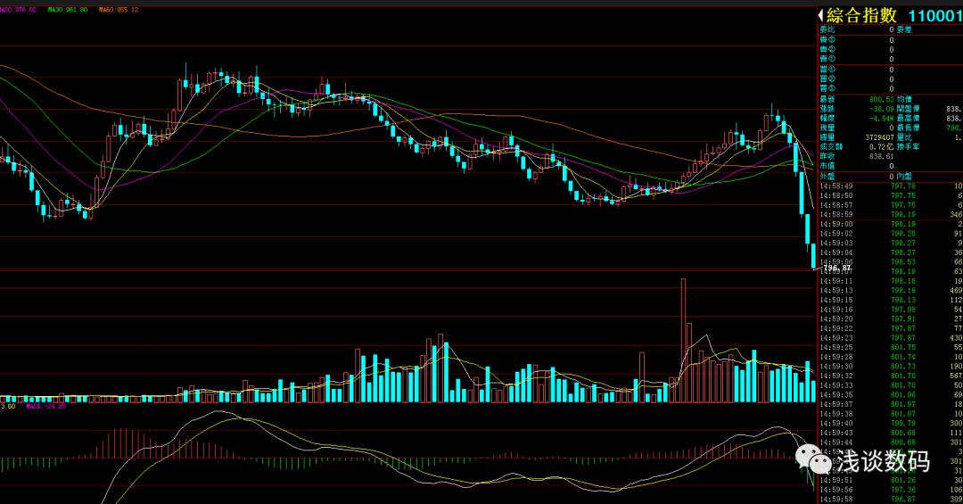Select the 14:59:22 tick row

pos(891,329)
